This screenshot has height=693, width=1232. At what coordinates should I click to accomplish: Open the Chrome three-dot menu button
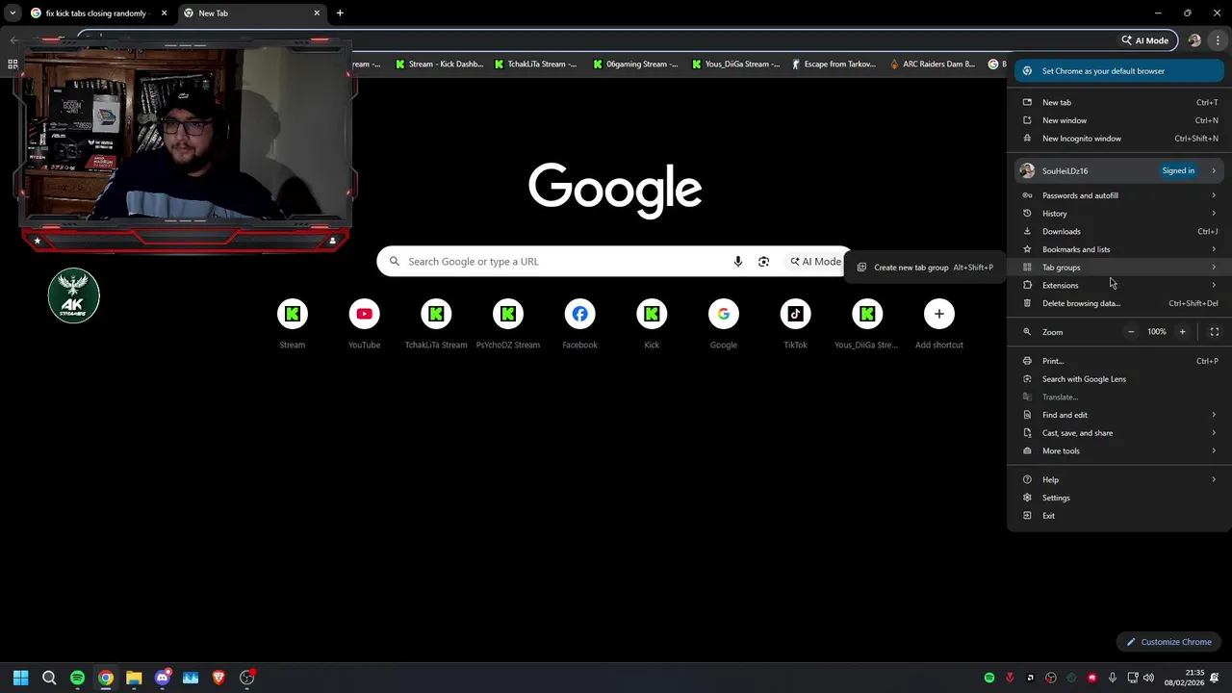point(1218,40)
